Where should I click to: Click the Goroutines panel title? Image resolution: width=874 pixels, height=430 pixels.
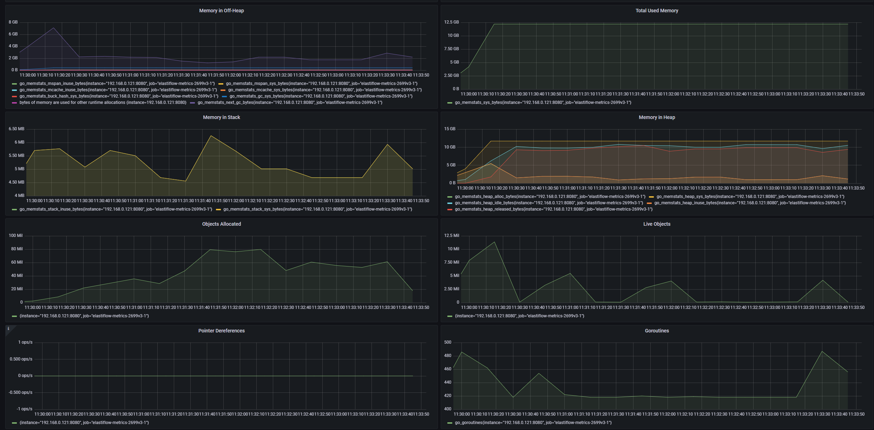point(657,331)
